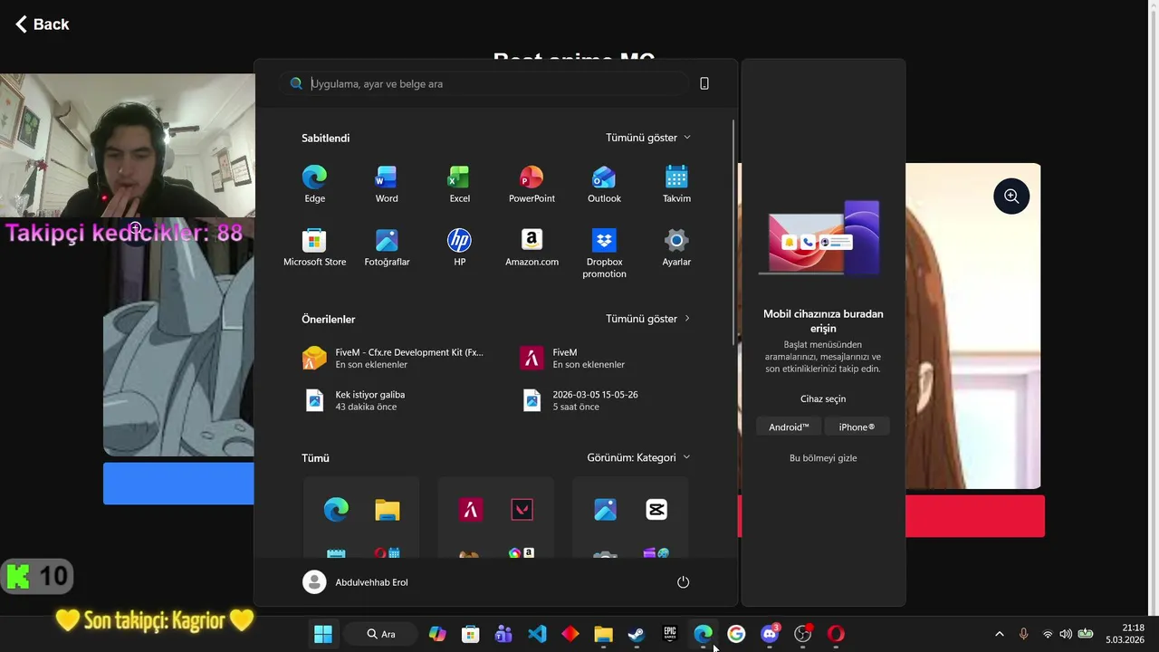This screenshot has width=1159, height=652.
Task: Choose the iPhone® device button
Action: pos(857,427)
